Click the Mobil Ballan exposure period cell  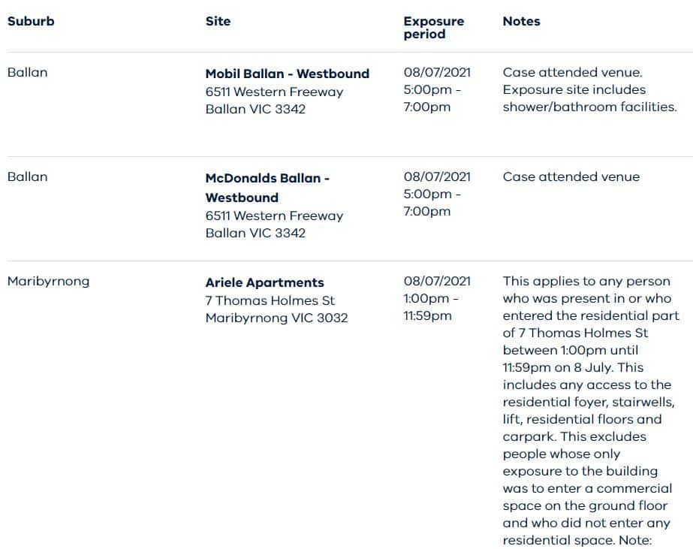coord(436,89)
